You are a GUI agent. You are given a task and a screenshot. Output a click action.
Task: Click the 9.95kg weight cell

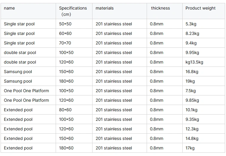click(x=192, y=52)
